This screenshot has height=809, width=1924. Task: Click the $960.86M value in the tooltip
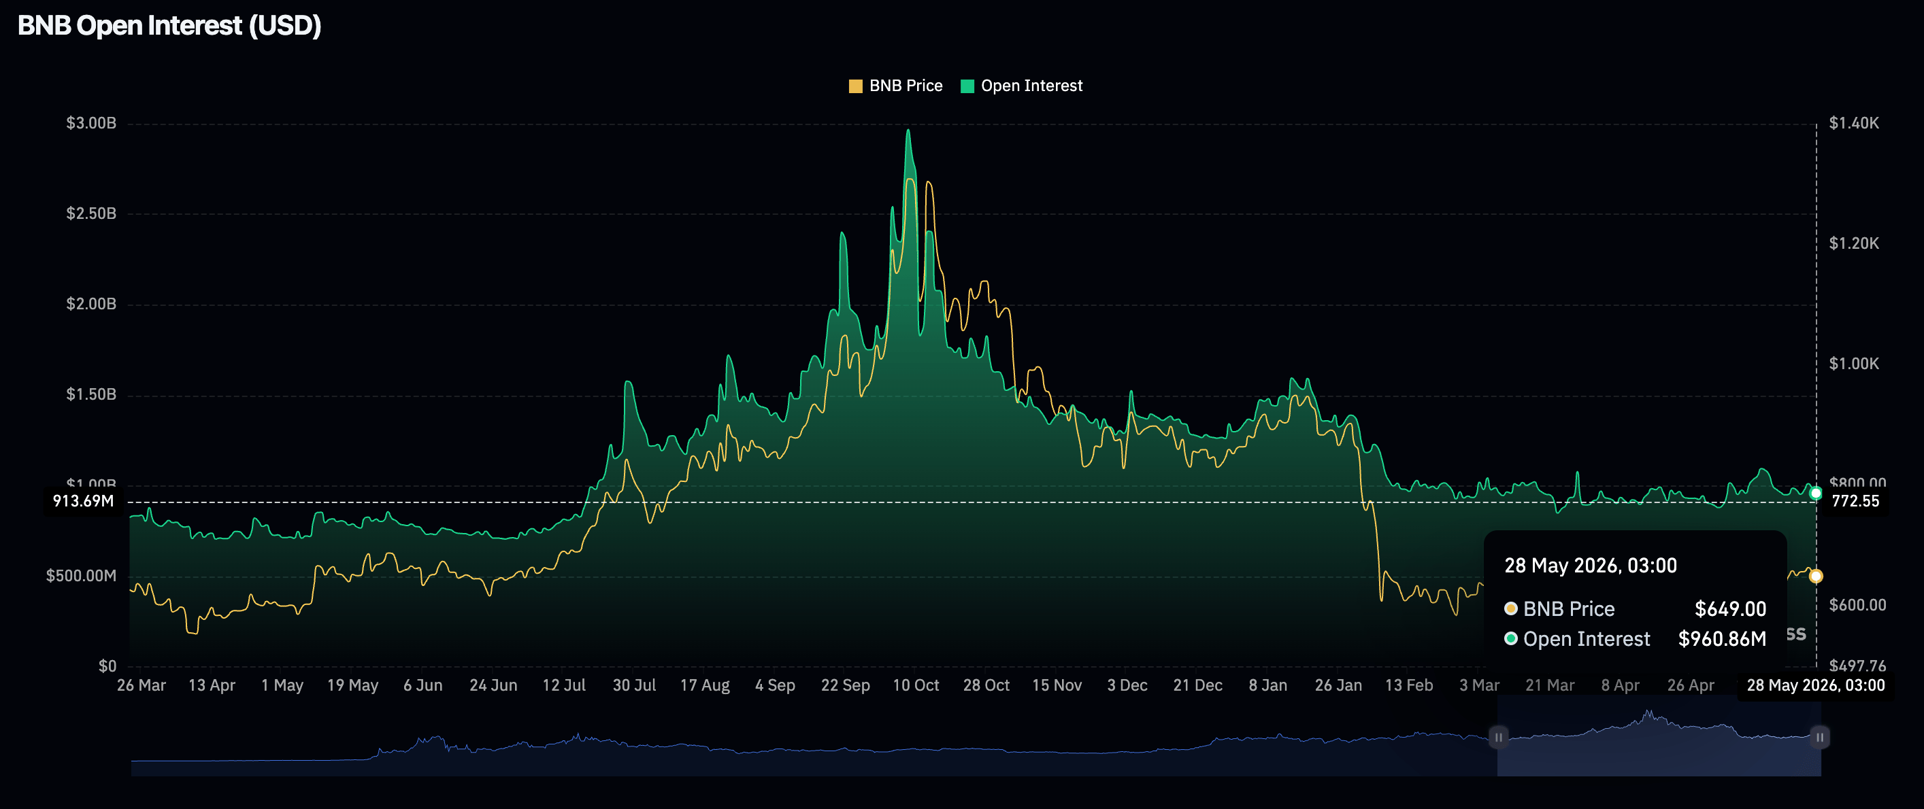pos(1721,639)
